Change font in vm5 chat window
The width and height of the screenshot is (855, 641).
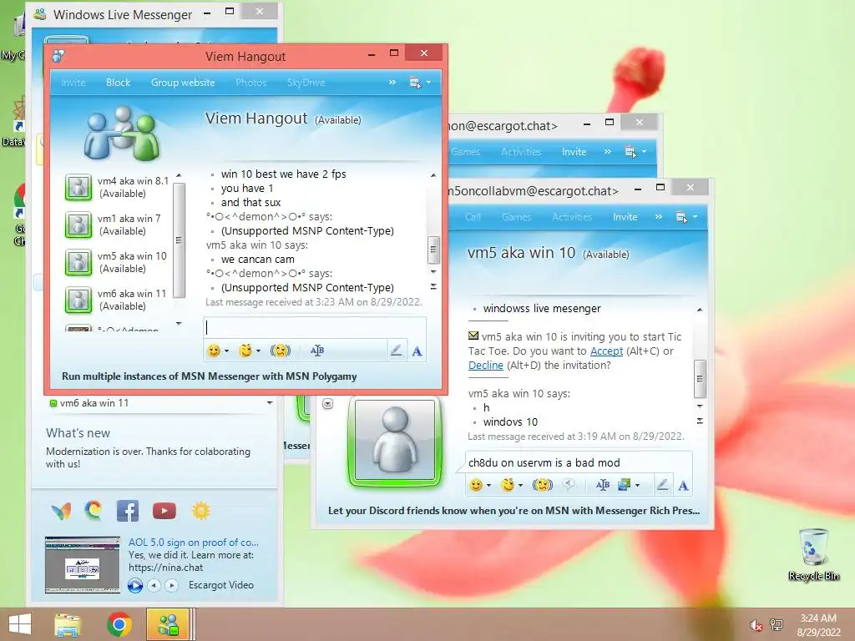[603, 485]
